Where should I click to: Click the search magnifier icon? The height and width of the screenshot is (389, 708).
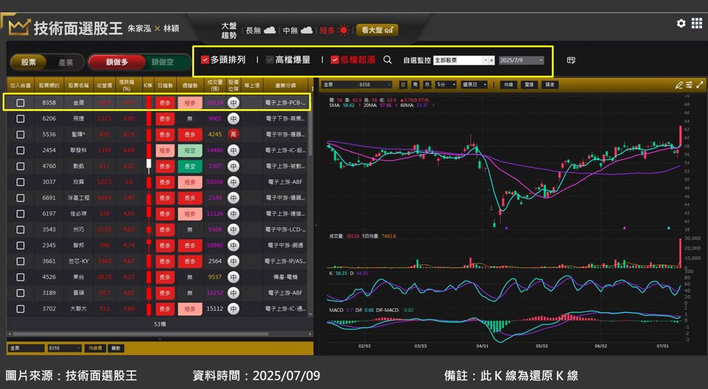click(388, 60)
